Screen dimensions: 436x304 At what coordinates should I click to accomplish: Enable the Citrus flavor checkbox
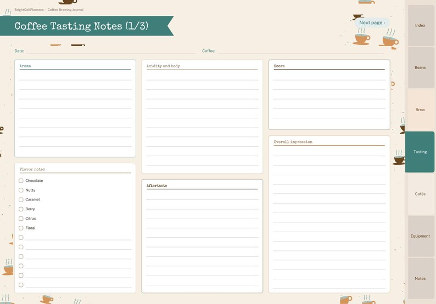coord(21,219)
